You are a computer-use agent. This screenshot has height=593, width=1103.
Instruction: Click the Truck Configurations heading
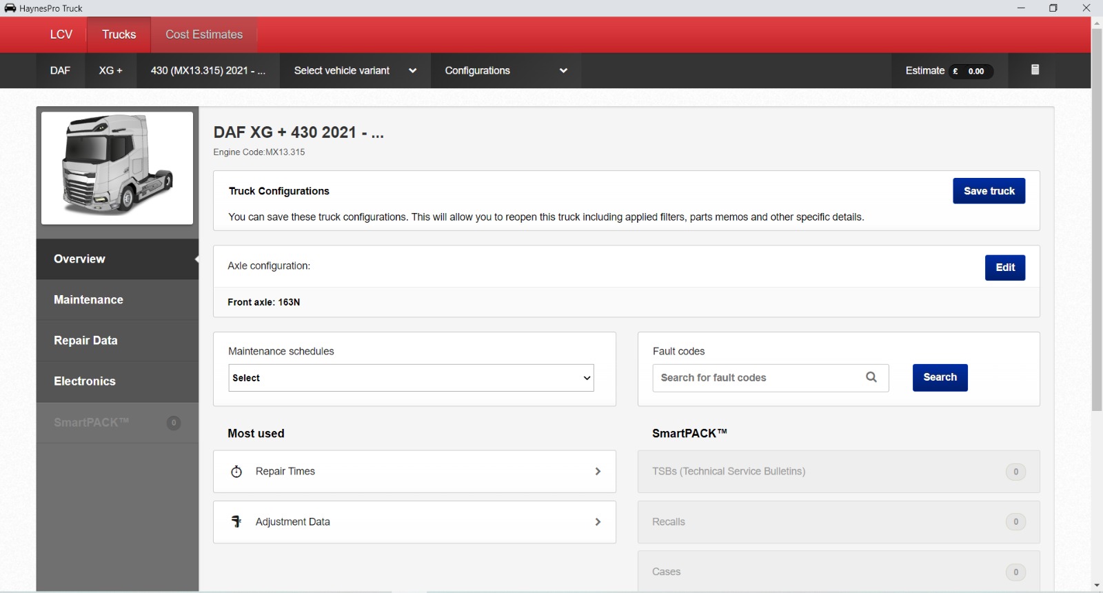(x=279, y=191)
